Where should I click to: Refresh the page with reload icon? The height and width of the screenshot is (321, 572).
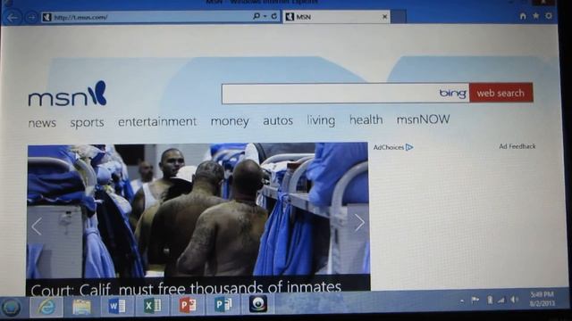coord(274,16)
